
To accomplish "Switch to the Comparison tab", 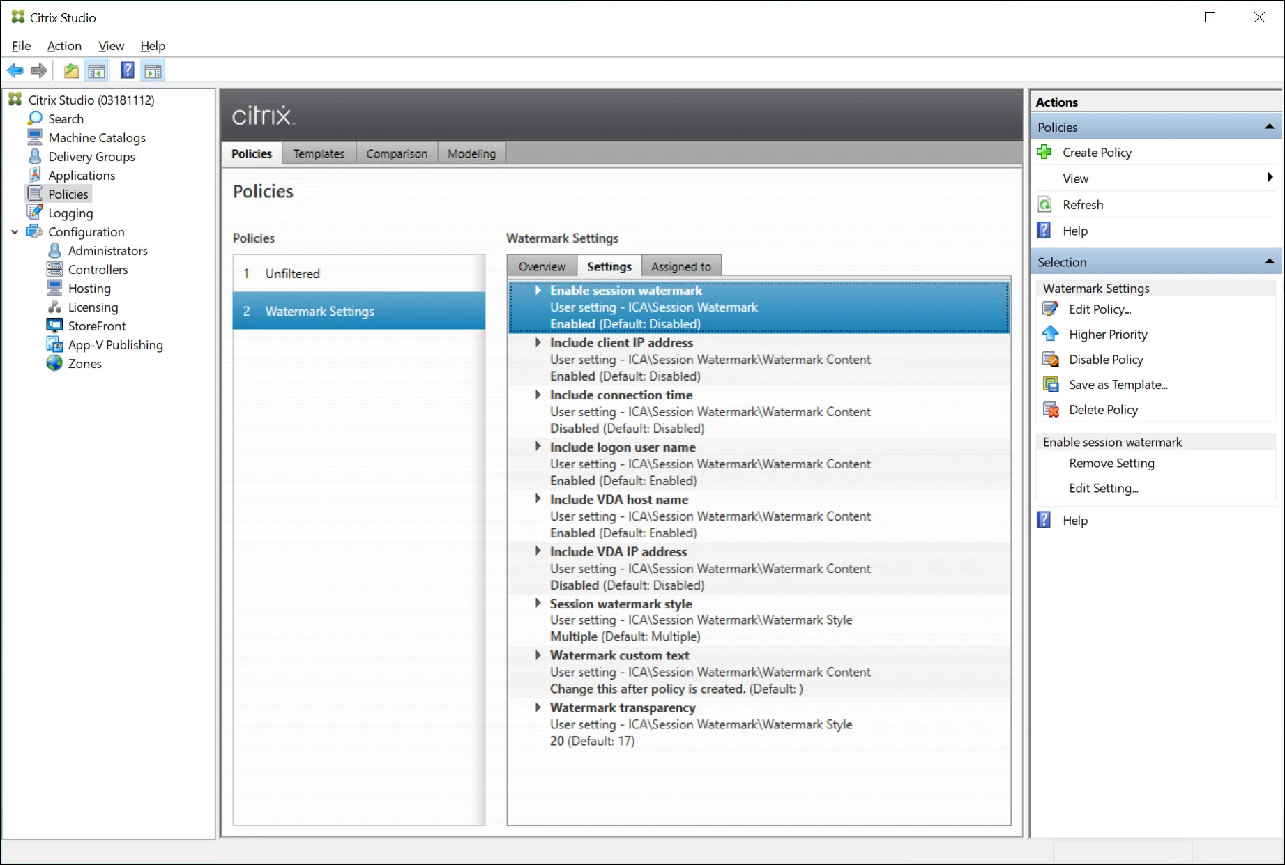I will point(397,153).
